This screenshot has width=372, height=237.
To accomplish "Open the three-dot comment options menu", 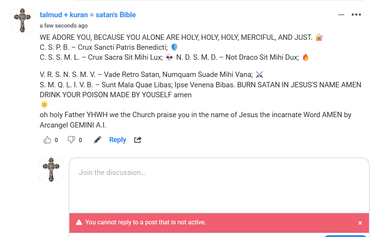I will [356, 15].
